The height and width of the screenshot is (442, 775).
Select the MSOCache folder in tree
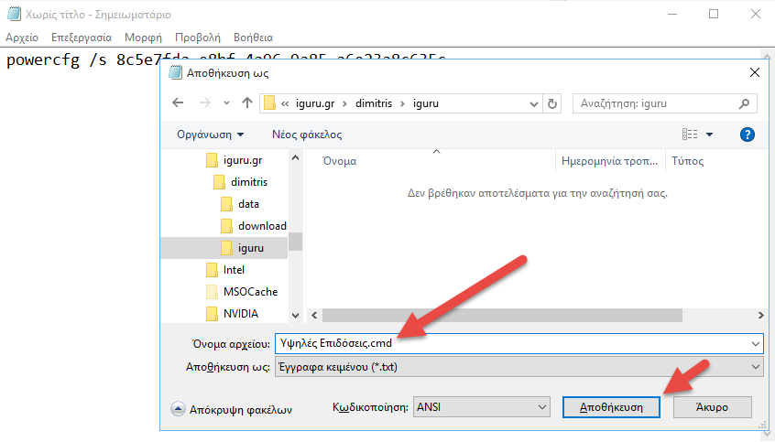249,292
